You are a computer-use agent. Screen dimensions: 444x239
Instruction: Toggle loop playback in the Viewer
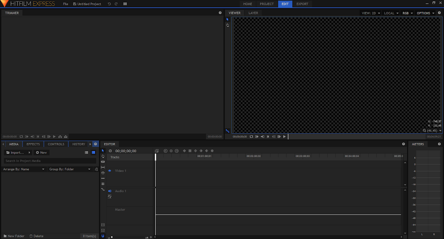point(252,137)
